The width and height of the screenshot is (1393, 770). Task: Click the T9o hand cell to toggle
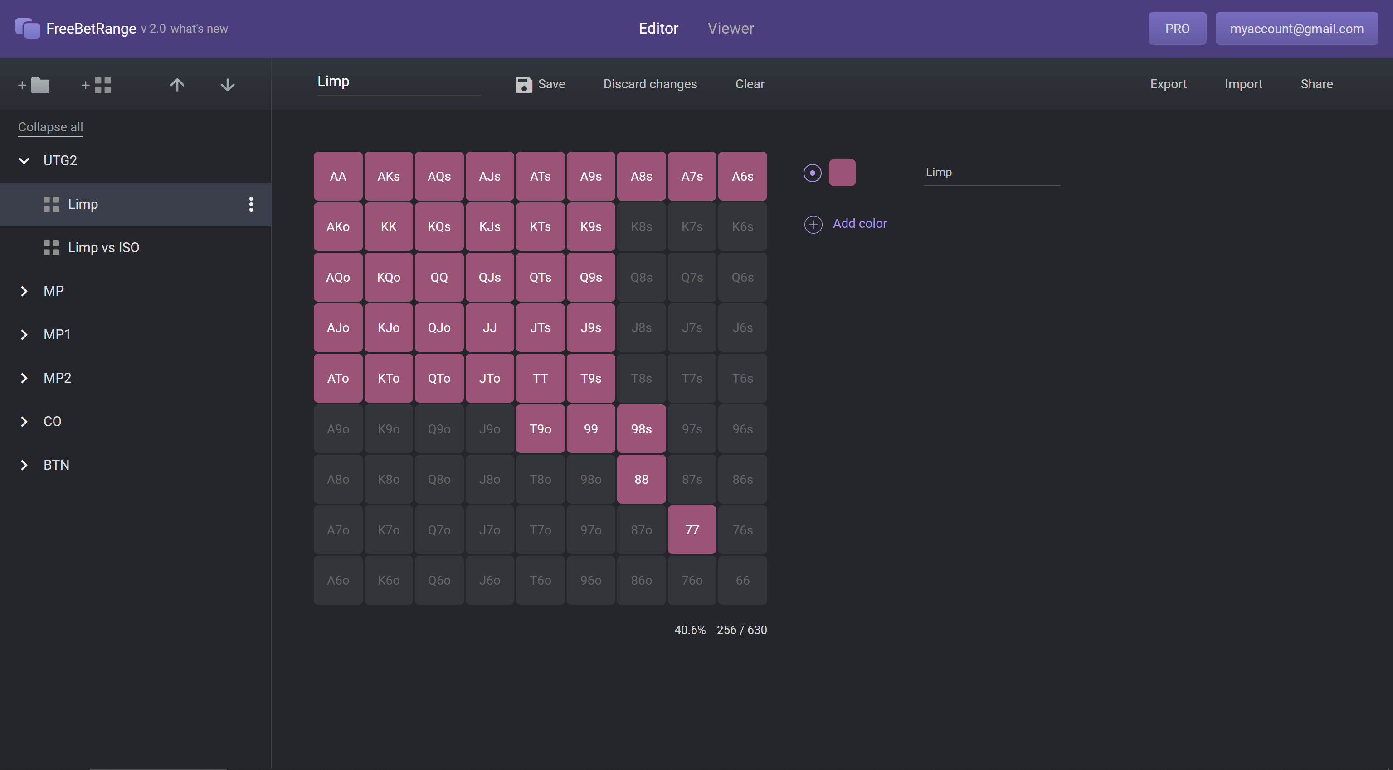540,428
